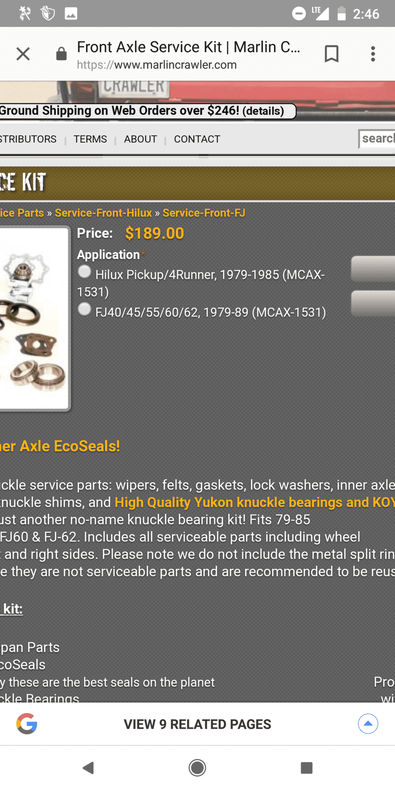This screenshot has height=791, width=395.
Task: Tap the Android back navigation button
Action: [88, 768]
